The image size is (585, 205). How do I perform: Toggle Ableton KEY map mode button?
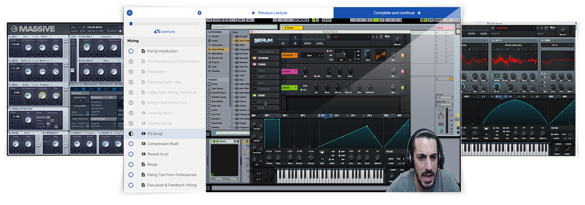tap(431, 20)
